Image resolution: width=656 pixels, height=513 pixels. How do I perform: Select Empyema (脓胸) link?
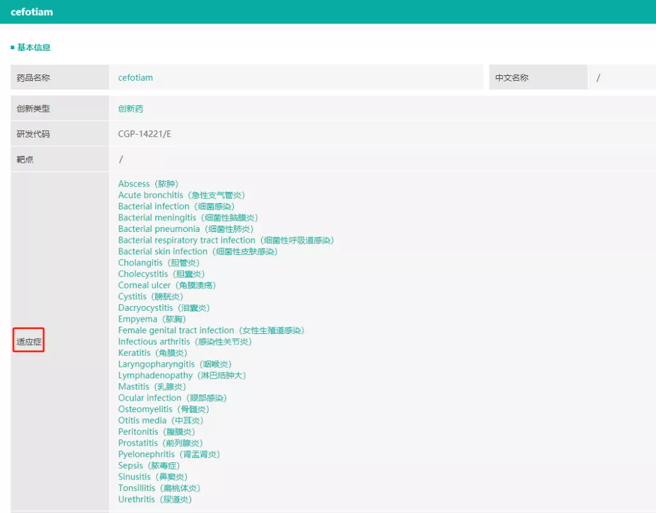(152, 319)
